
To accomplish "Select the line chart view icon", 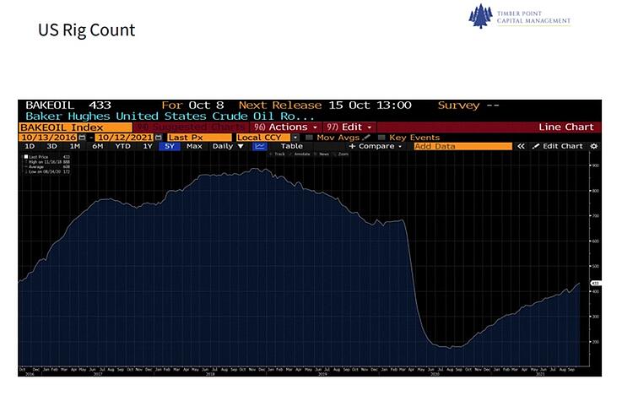I will click(259, 146).
